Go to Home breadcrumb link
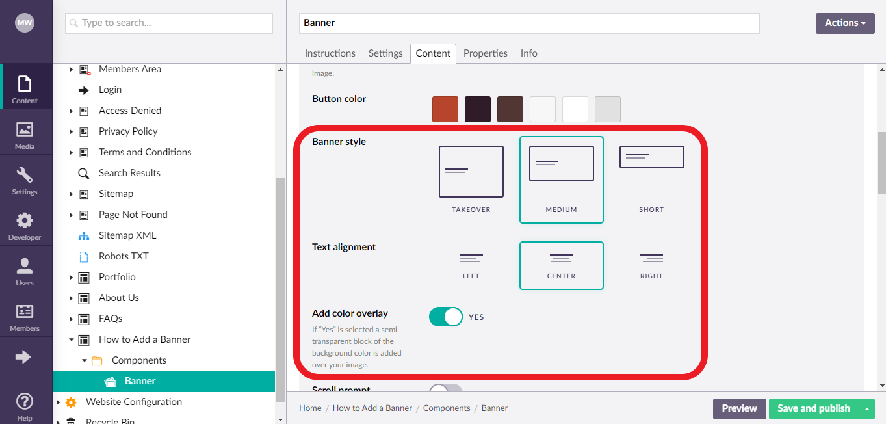This screenshot has height=424, width=886. [310, 408]
